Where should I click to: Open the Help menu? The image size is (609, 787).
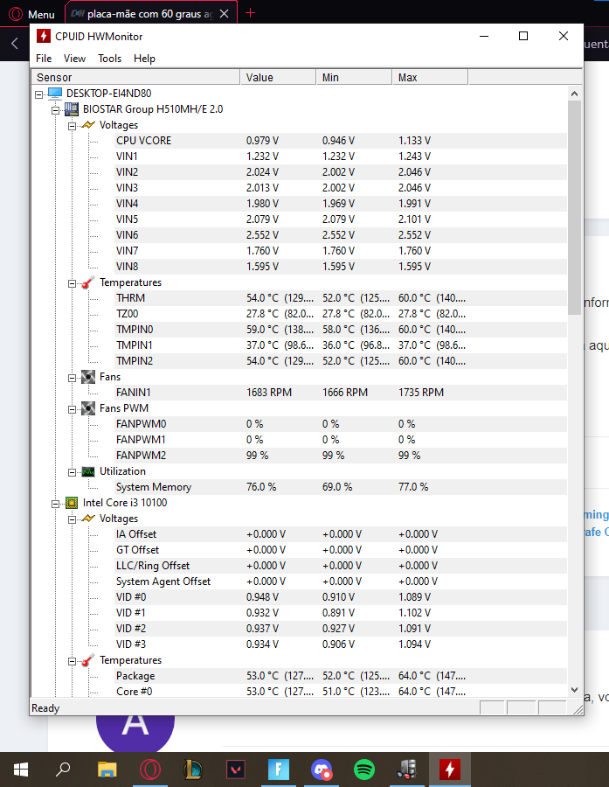coord(144,59)
